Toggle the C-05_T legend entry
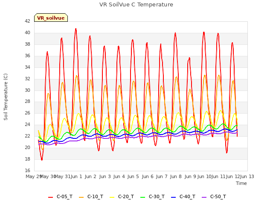This screenshot has height=205, width=273. tap(60, 197)
